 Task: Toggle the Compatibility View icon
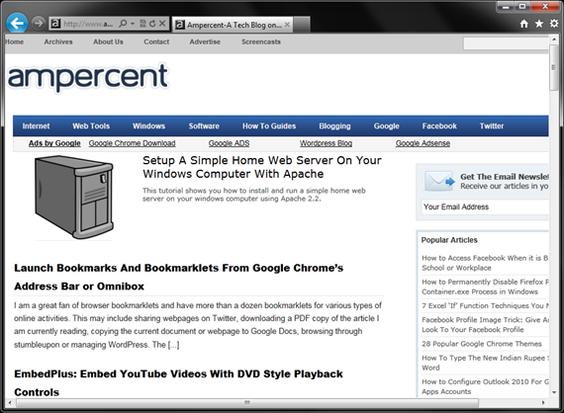(x=142, y=24)
